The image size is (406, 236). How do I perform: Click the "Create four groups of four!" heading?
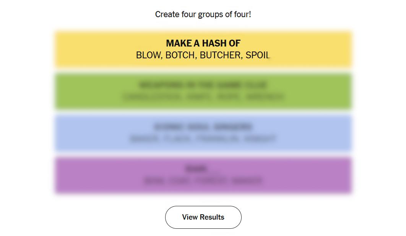coord(203,14)
